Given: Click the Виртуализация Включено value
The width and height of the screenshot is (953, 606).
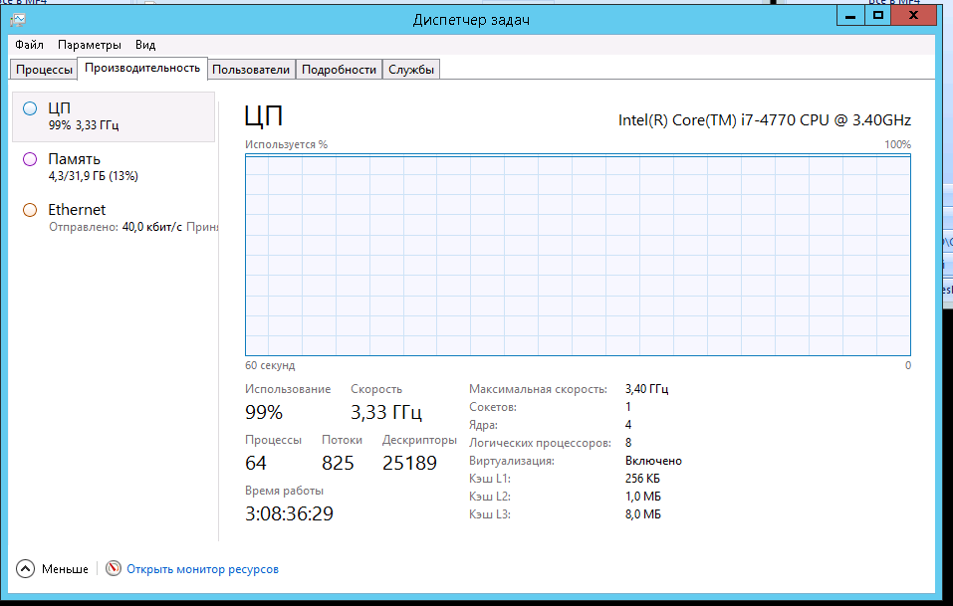Looking at the screenshot, I should point(653,461).
